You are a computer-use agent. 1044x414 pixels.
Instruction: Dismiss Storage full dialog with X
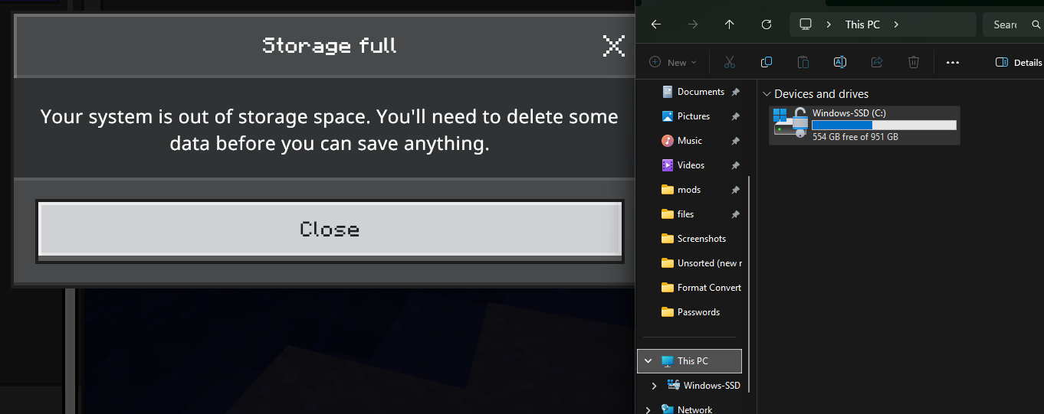coord(613,46)
